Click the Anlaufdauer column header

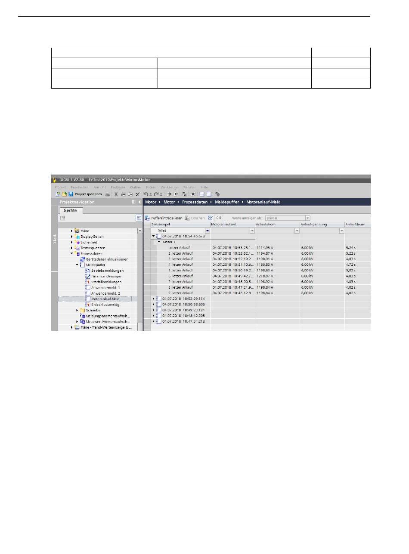pos(357,225)
